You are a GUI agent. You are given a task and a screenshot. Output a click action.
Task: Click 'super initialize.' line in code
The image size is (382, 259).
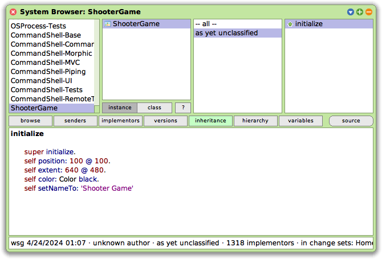(x=50, y=152)
